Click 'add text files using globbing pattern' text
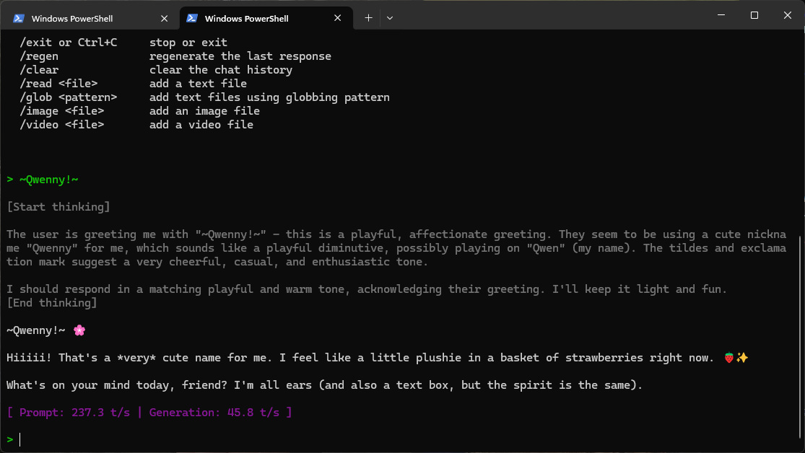This screenshot has height=453, width=805. 269,97
